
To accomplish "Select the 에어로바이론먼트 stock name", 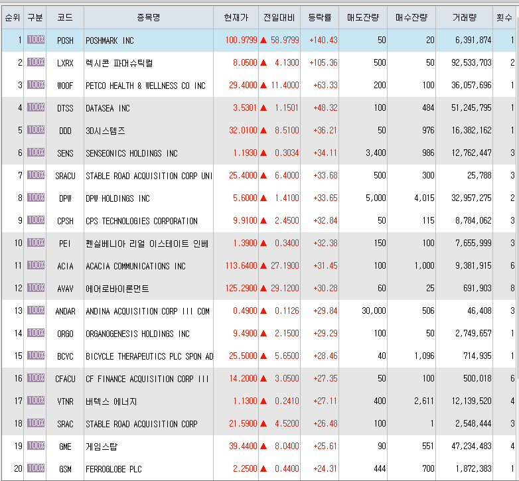I will click(117, 289).
